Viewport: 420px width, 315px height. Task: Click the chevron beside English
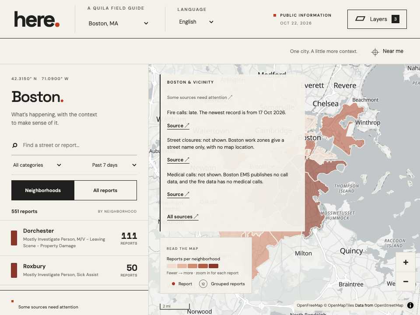pos(211,22)
